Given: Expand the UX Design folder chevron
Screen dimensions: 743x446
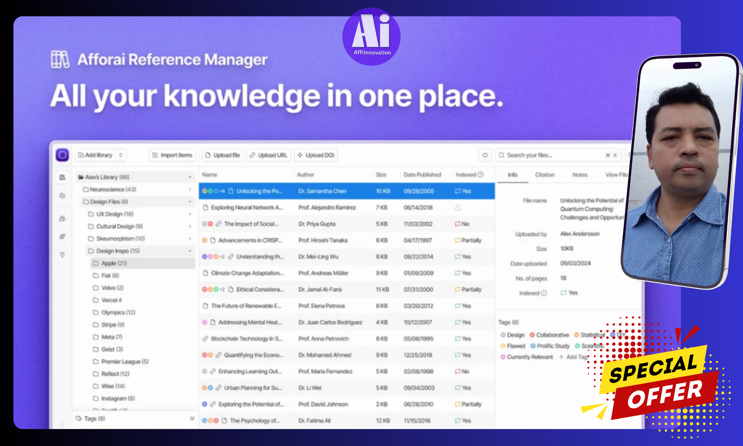Looking at the screenshot, I should (190, 214).
